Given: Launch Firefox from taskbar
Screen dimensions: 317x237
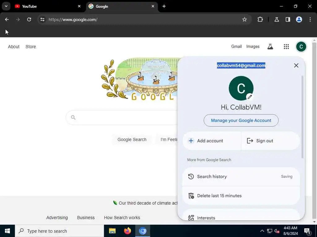Looking at the screenshot, I should tap(127, 231).
